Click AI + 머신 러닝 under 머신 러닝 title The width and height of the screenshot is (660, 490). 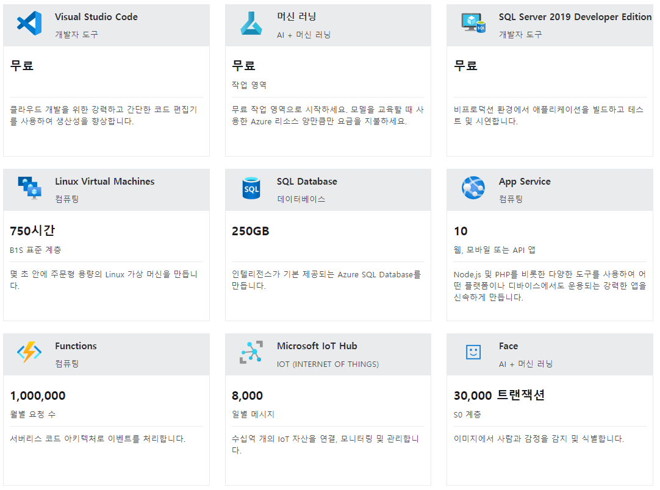(304, 35)
